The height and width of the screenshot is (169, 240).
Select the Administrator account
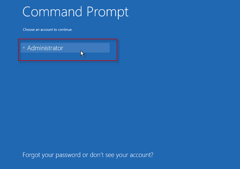[x=45, y=48]
